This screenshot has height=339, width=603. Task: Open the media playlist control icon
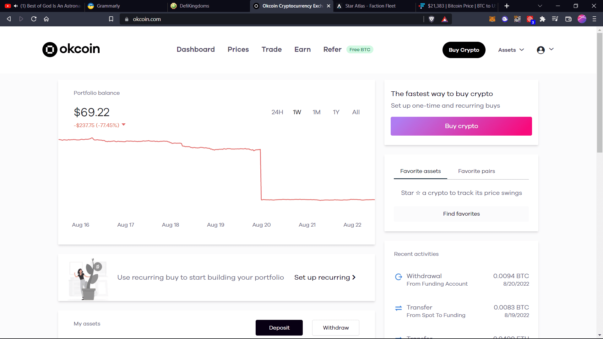pyautogui.click(x=555, y=19)
